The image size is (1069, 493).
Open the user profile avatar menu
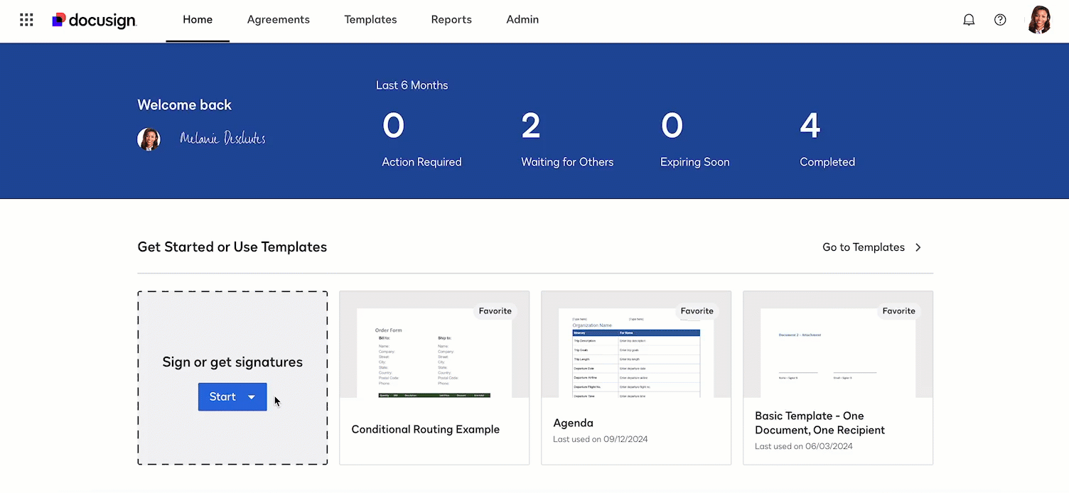(x=1038, y=20)
